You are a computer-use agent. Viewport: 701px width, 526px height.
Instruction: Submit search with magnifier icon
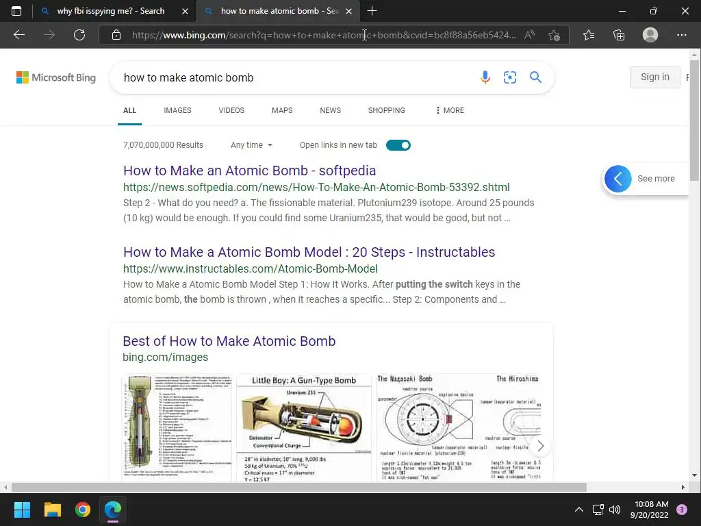[x=535, y=77]
